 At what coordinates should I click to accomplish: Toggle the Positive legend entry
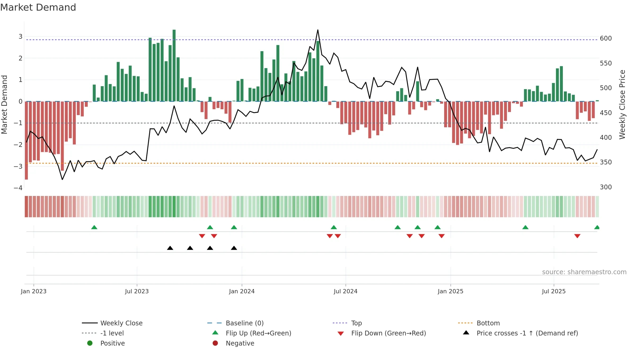pyautogui.click(x=106, y=343)
